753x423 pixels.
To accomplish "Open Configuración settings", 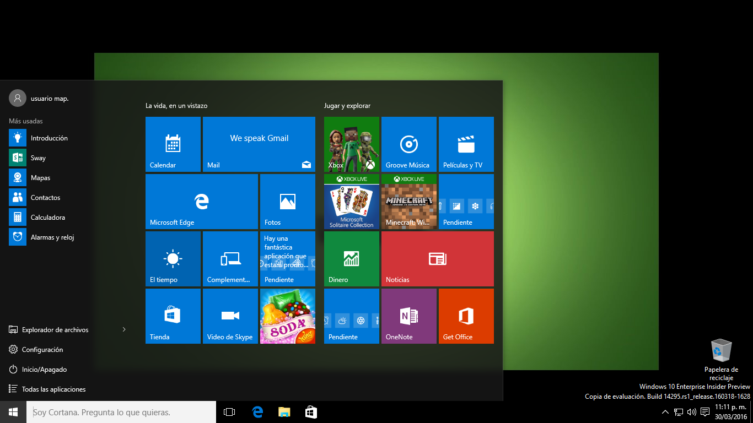I will click(42, 350).
